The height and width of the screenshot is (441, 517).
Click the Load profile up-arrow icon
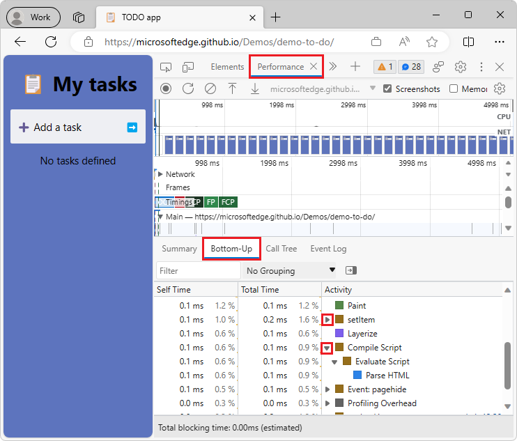[x=233, y=88]
